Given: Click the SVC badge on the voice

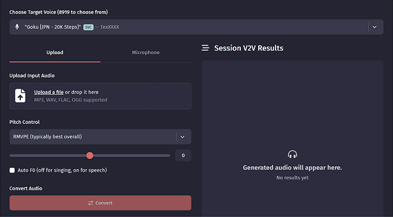Looking at the screenshot, I should tap(88, 27).
